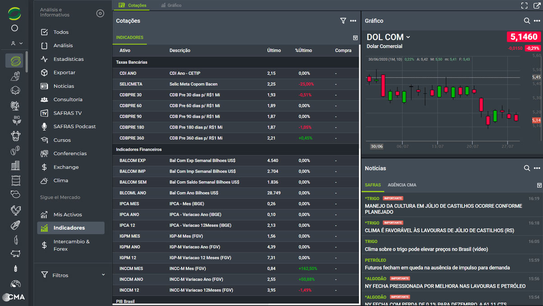Open Notícias panel more options menu

[537, 168]
